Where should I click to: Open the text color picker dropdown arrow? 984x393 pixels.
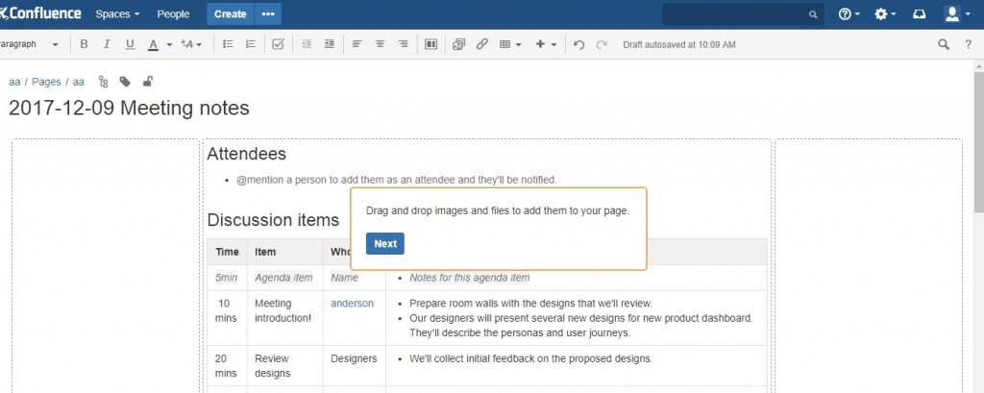coord(169,45)
